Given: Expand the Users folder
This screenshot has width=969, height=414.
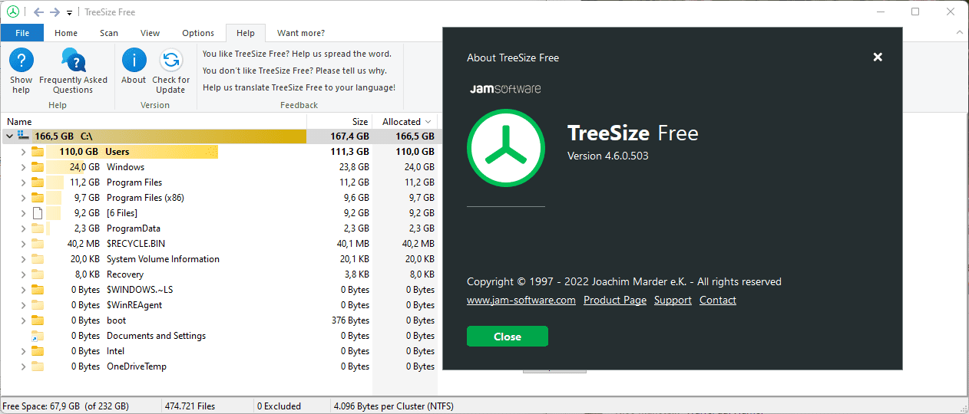Looking at the screenshot, I should (x=23, y=152).
